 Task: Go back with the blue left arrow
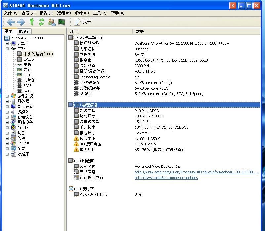11,22
